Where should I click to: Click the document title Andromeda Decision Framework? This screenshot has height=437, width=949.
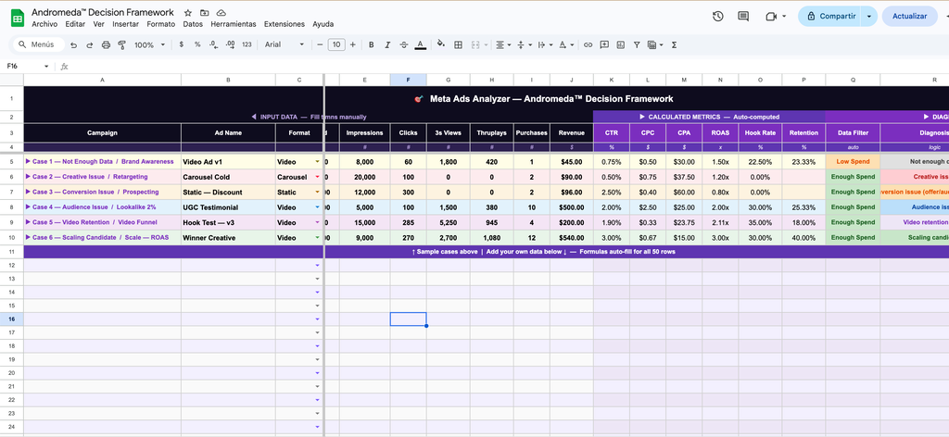pos(103,12)
